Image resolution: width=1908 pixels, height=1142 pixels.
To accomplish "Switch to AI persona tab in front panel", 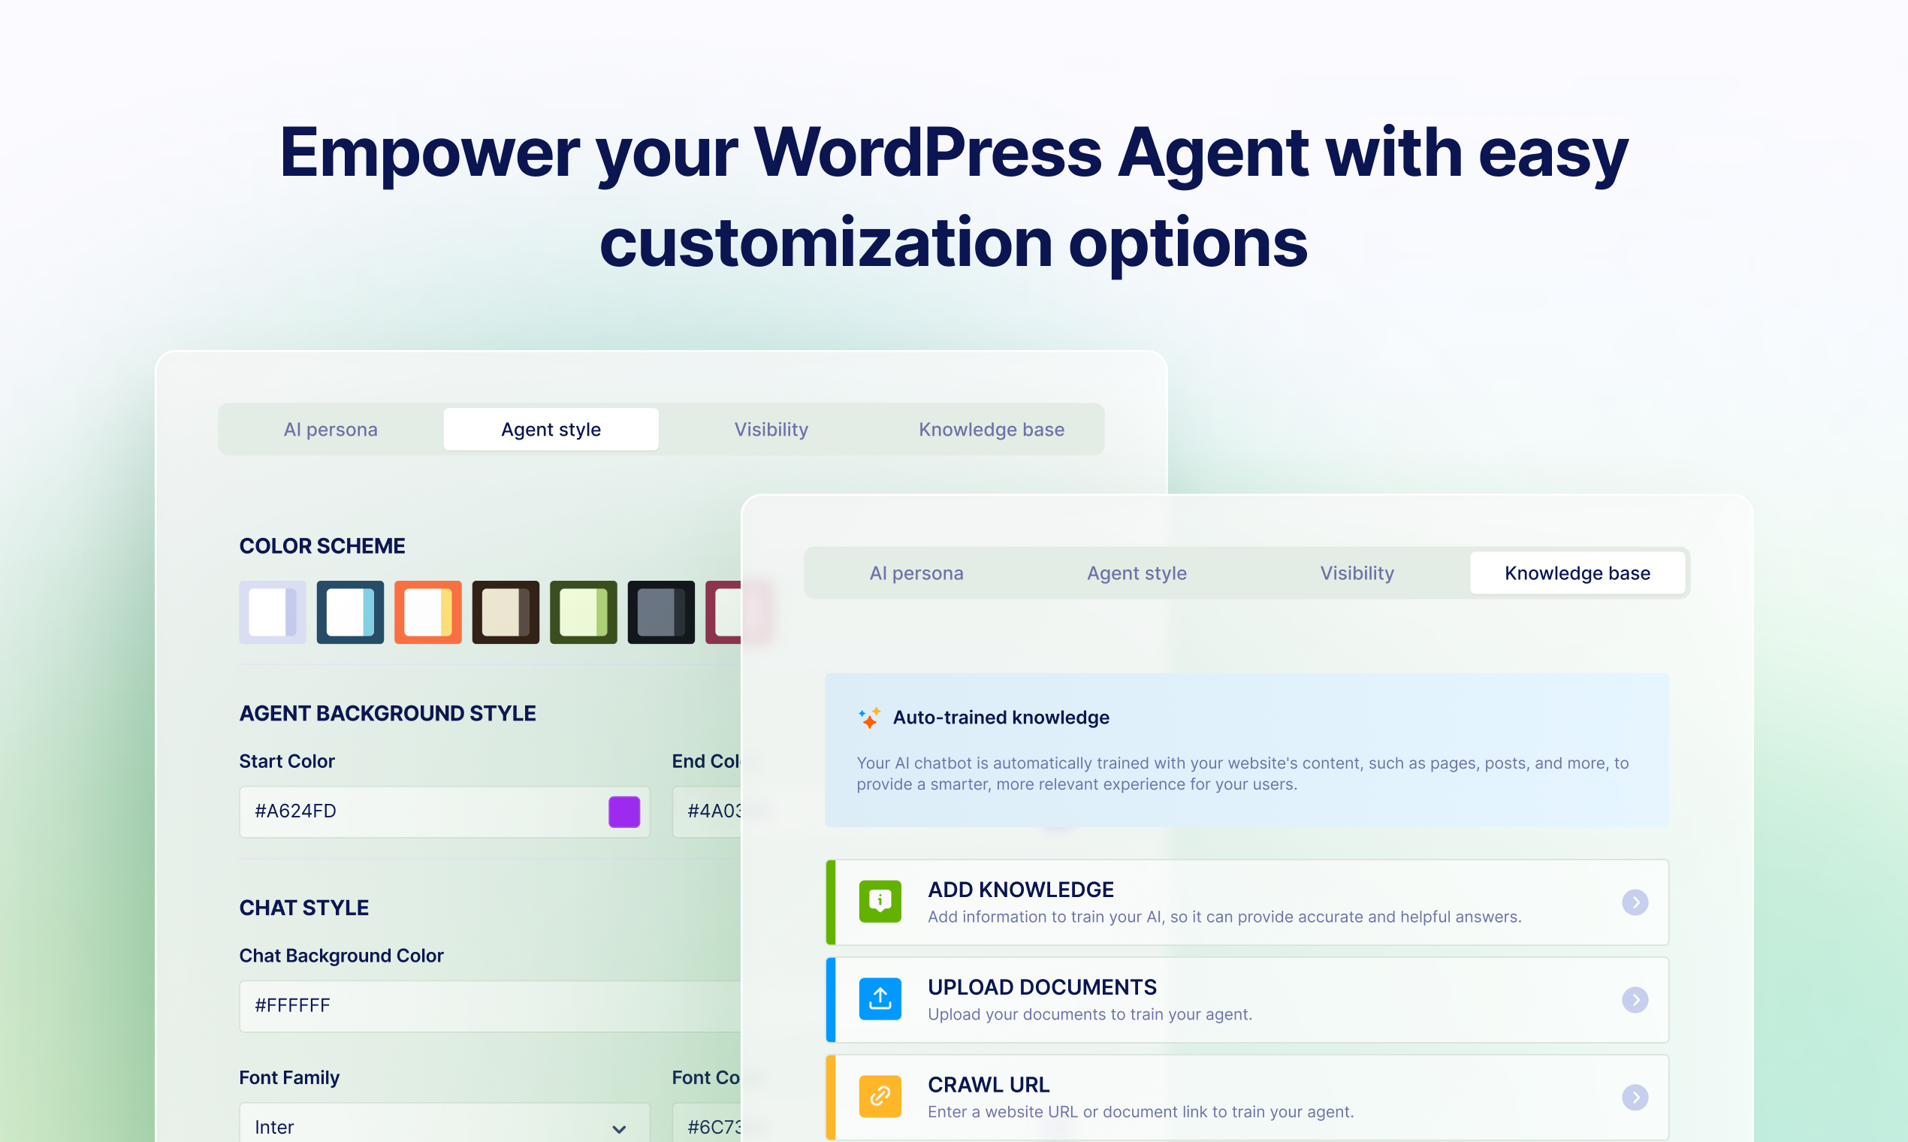I will [x=916, y=573].
